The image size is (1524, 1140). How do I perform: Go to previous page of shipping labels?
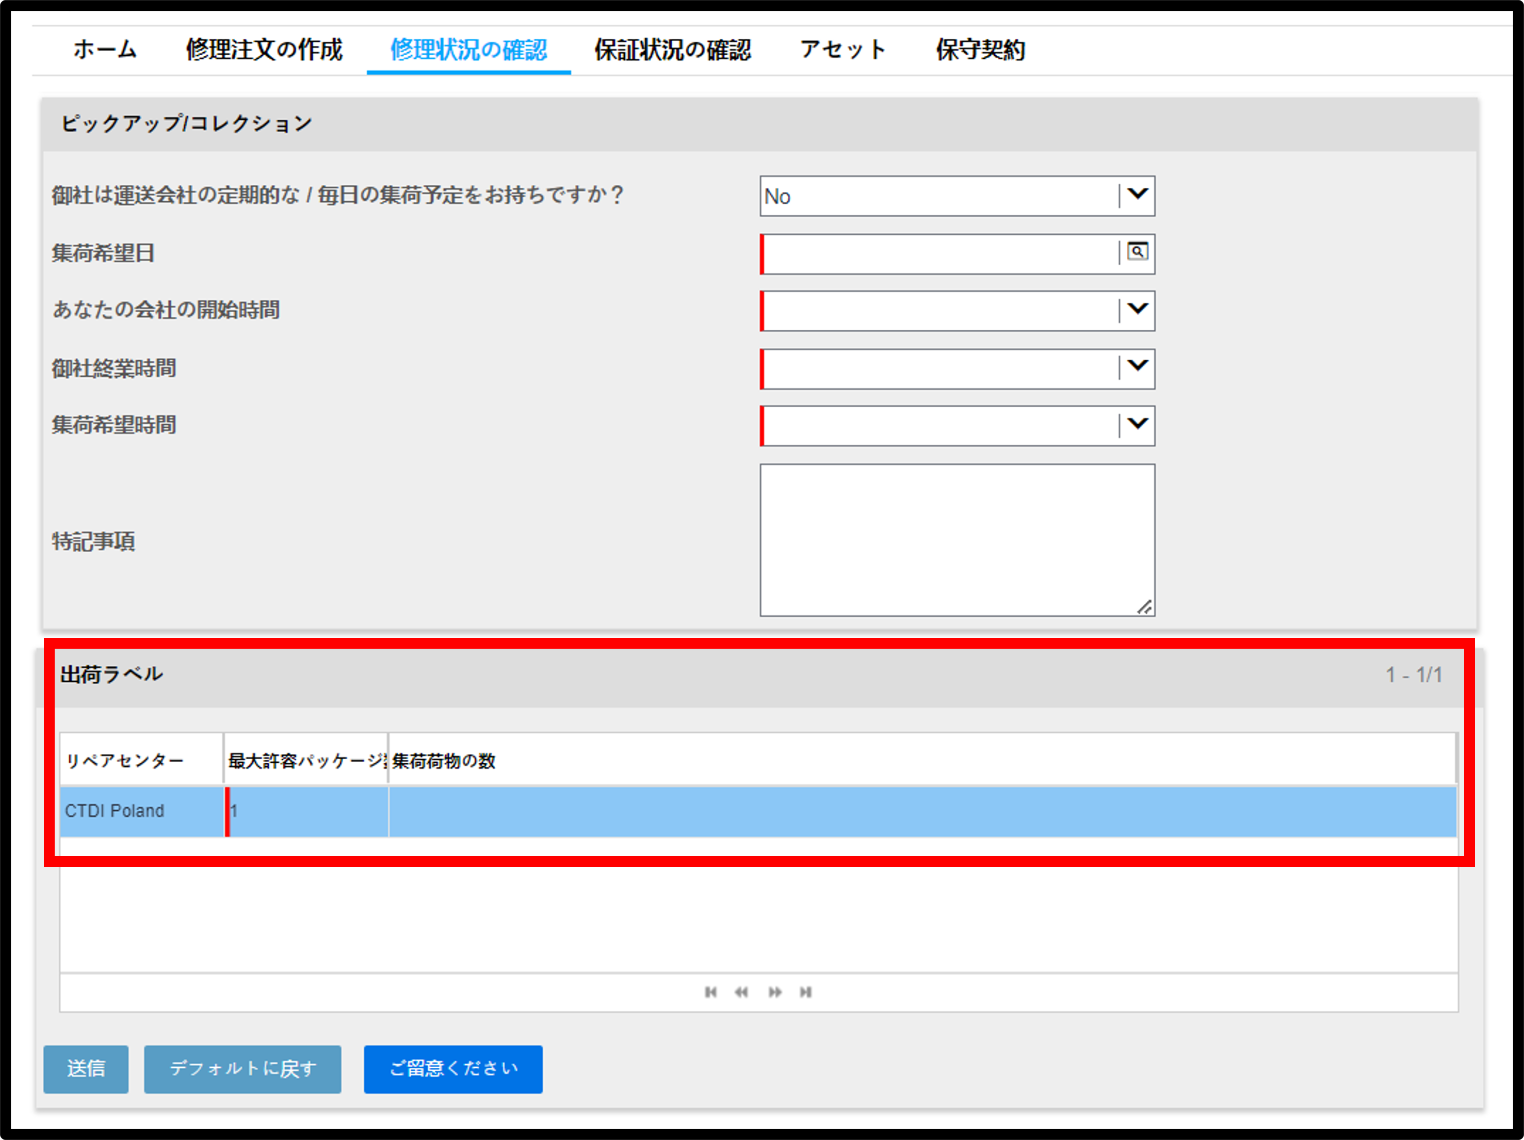click(741, 992)
